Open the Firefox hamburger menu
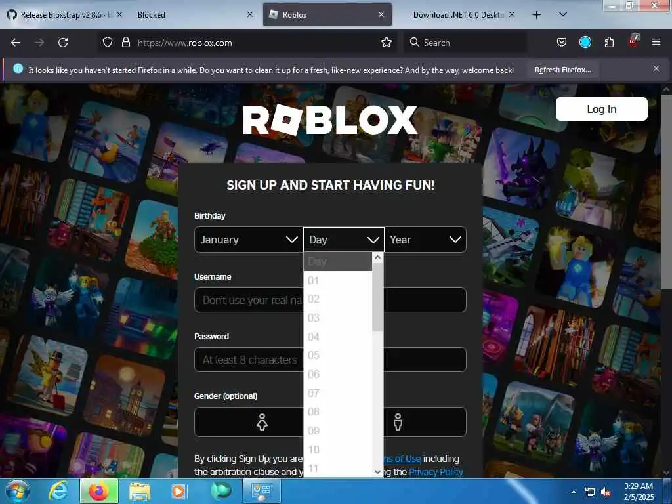 656,42
